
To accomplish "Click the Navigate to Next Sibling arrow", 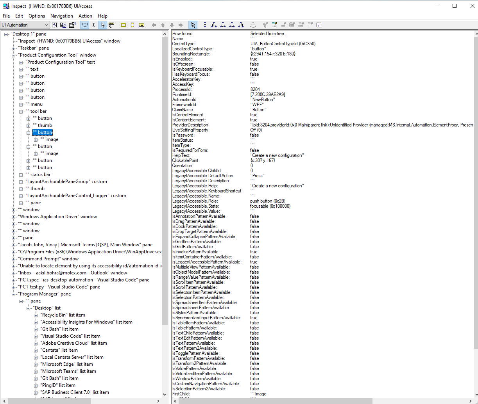I will tap(232, 25).
